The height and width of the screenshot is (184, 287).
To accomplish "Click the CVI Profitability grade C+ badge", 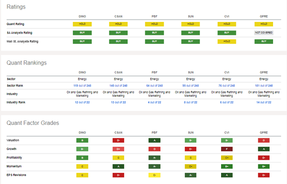I will pyautogui.click(x=227, y=158).
